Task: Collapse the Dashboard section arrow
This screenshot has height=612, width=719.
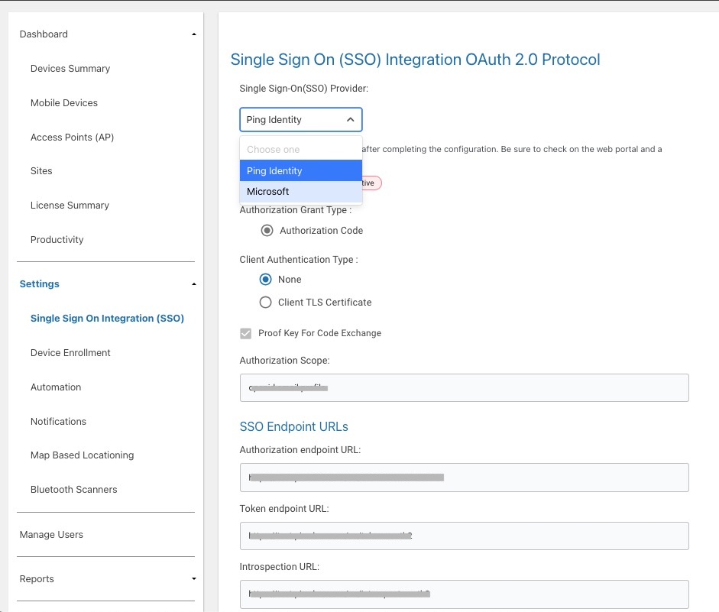Action: (194, 34)
